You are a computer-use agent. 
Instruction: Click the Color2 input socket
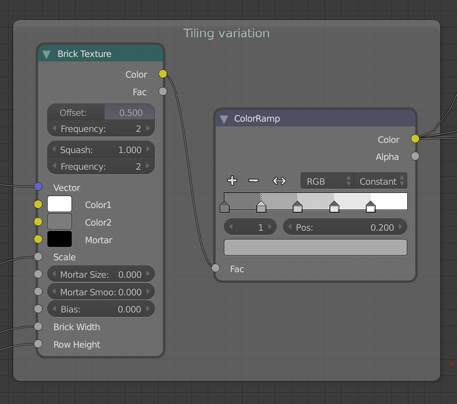(x=38, y=222)
